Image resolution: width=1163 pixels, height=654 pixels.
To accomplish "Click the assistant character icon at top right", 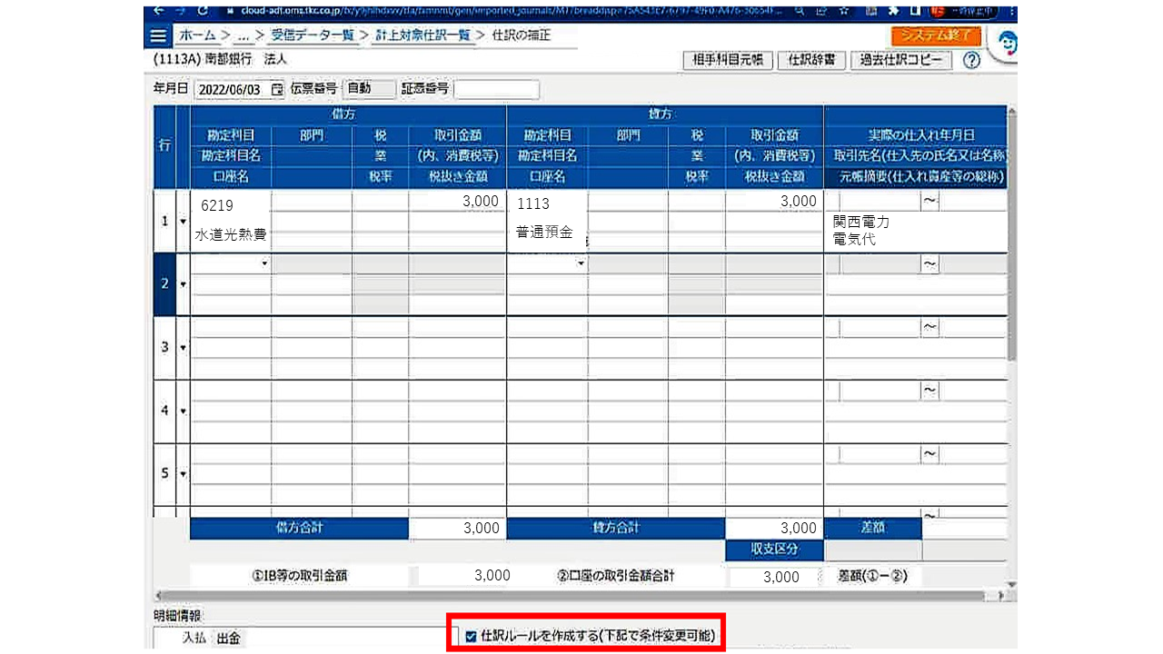I will [1006, 44].
